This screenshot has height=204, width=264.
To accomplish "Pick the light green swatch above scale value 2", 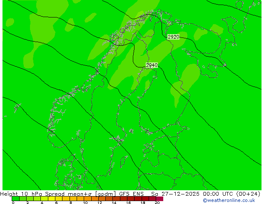I will [30, 199].
